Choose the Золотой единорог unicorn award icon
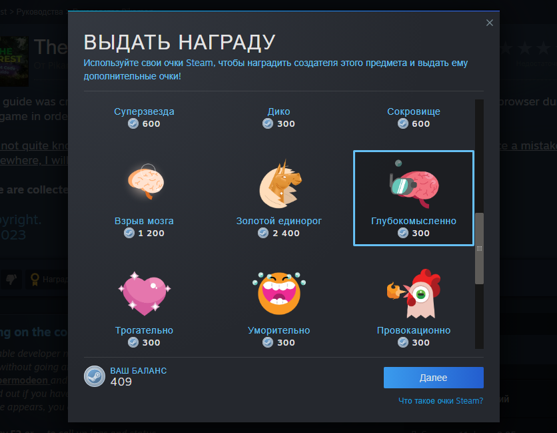 [x=280, y=183]
